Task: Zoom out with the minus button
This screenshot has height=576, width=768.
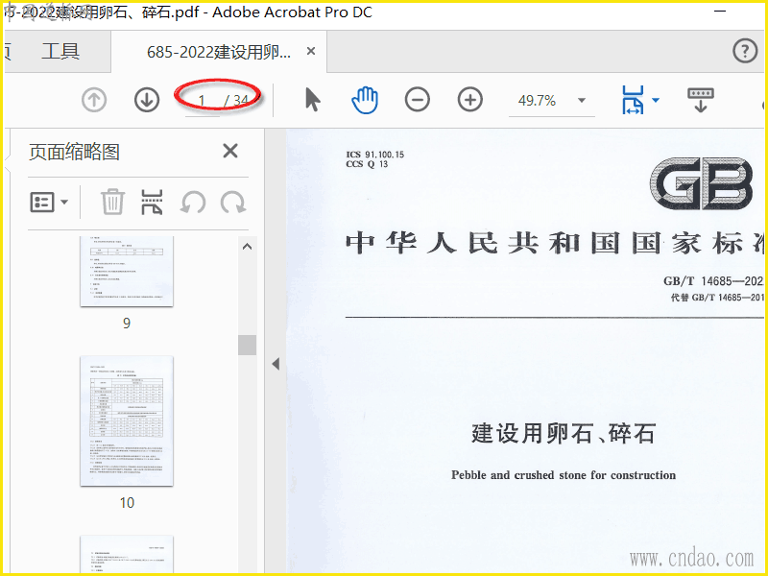Action: [418, 100]
